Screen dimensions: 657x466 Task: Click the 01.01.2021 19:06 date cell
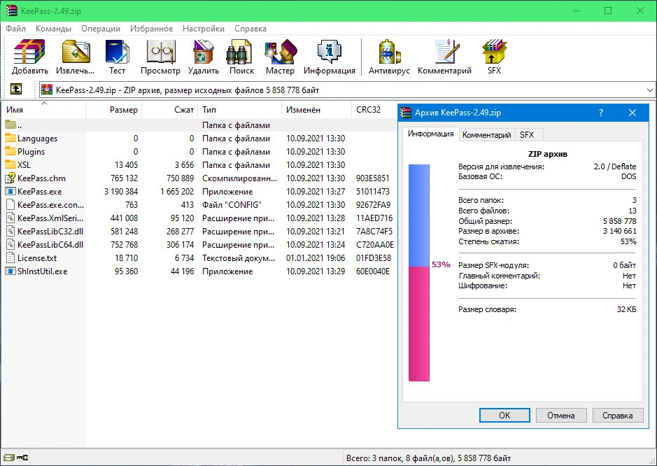click(316, 258)
